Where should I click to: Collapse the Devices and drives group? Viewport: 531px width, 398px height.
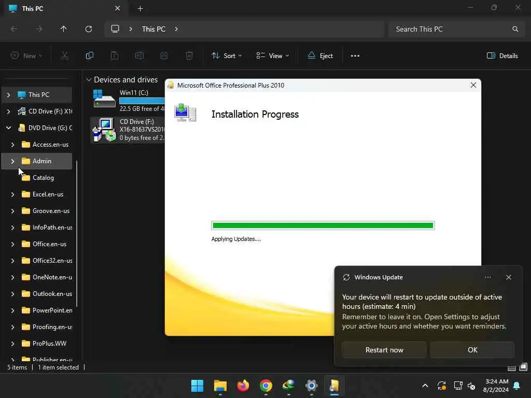pyautogui.click(x=89, y=80)
